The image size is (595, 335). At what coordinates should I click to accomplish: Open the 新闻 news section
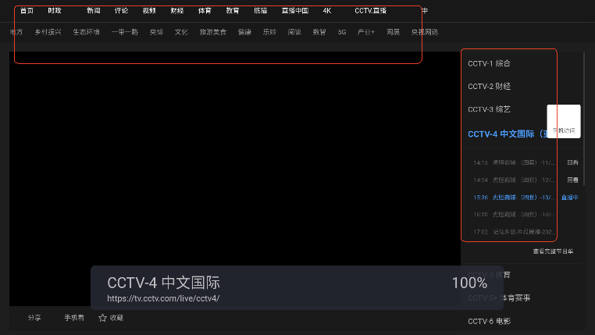[94, 11]
